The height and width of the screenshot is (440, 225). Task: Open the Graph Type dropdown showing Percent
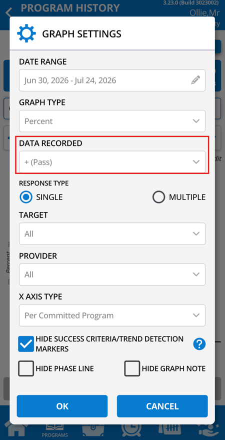click(x=112, y=121)
